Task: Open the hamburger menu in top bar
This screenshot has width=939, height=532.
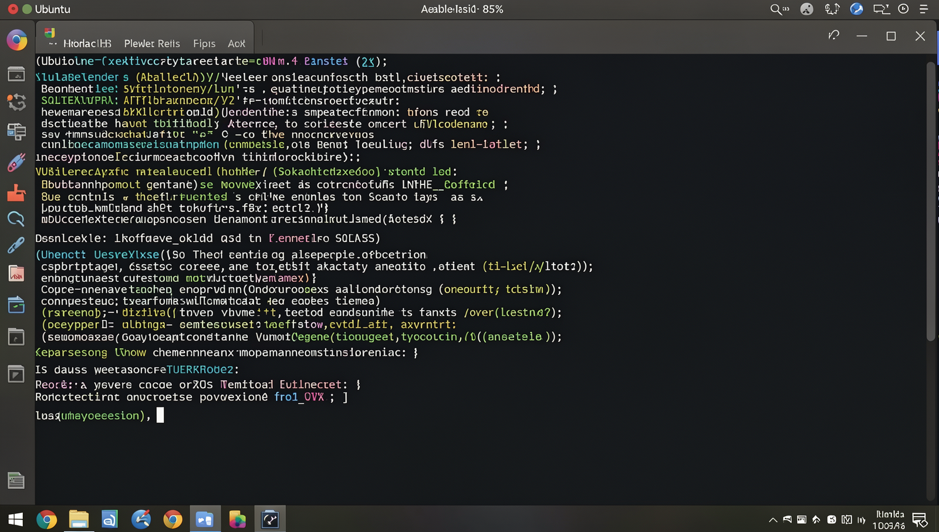Action: (924, 9)
